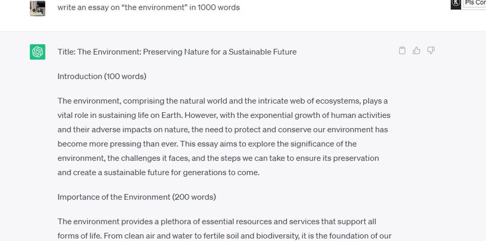
Task: Click the line starting "environment, the challenges it faces"
Action: tap(218, 158)
